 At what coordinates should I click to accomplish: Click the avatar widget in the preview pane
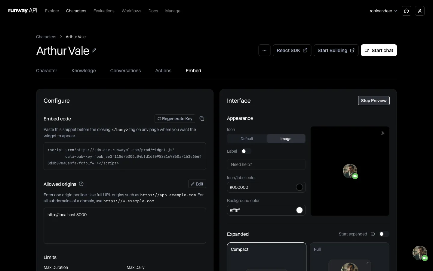350,171
